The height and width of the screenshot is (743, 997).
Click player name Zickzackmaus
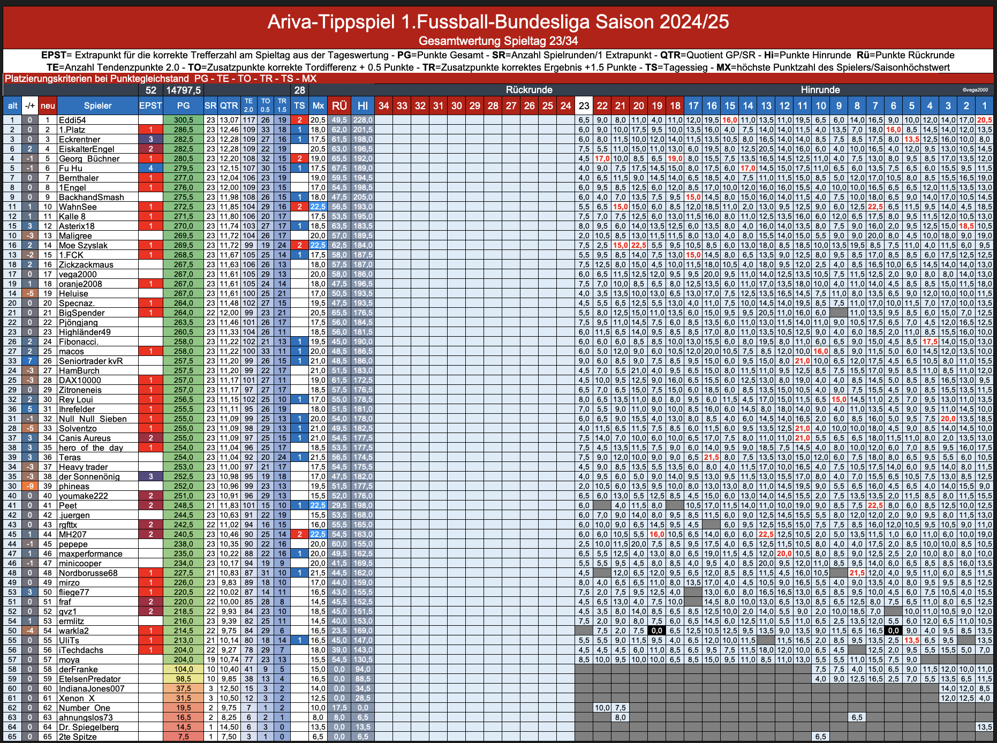[86, 264]
